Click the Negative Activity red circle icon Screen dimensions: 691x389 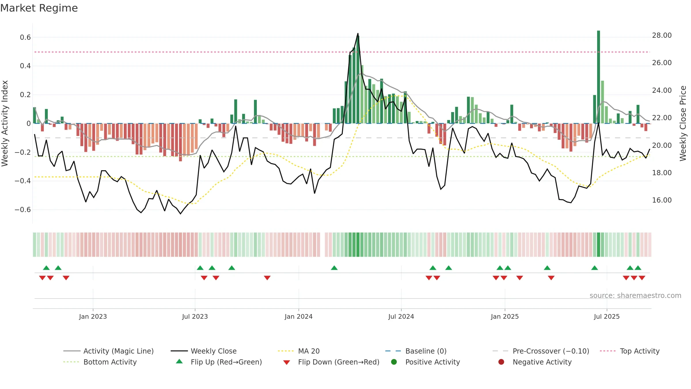coord(501,362)
